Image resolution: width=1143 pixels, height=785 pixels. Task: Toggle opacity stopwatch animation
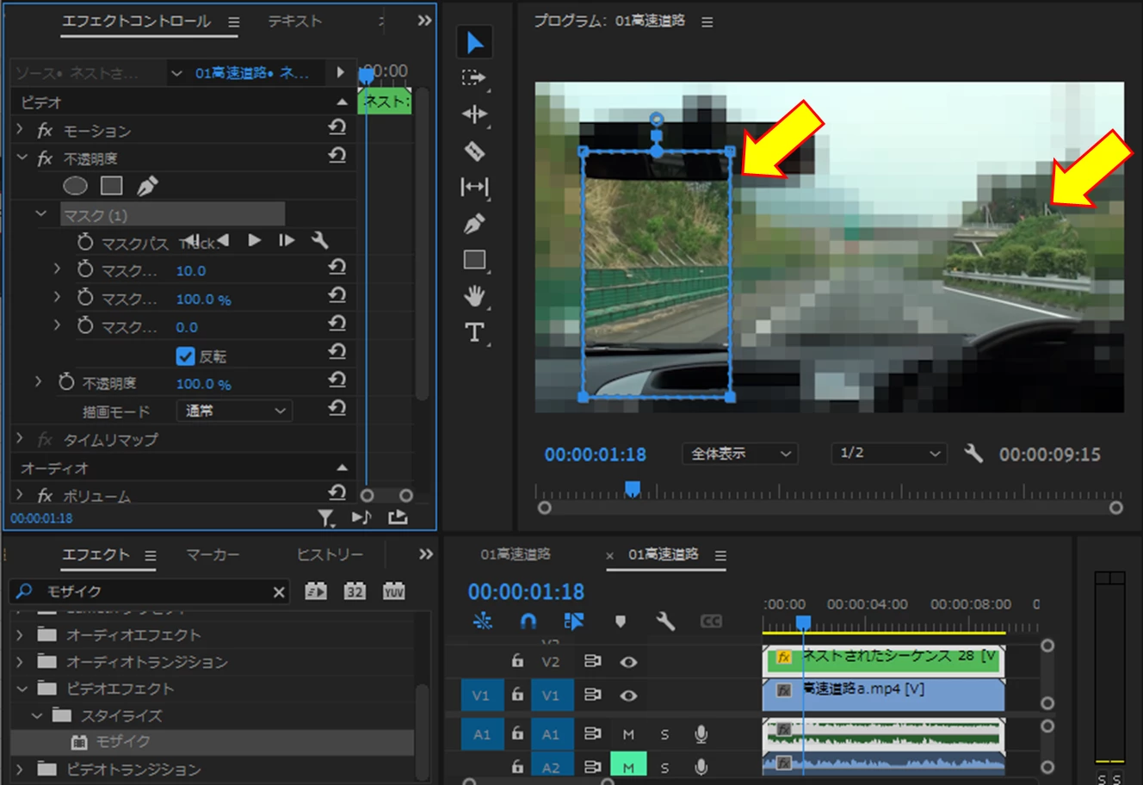click(x=66, y=382)
